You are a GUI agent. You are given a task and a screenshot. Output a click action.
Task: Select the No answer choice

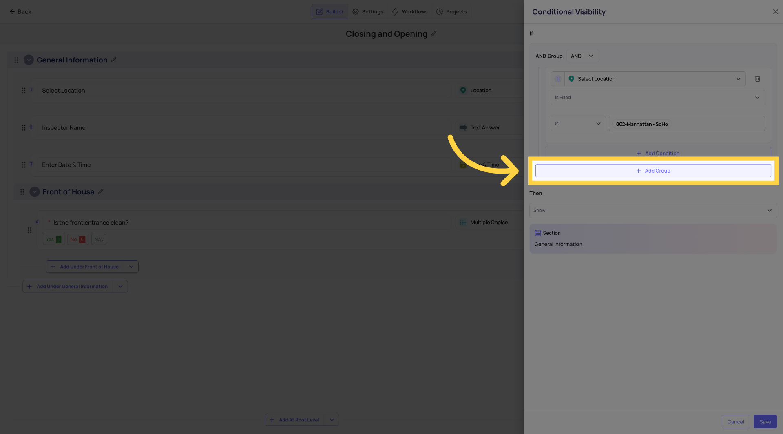78,240
